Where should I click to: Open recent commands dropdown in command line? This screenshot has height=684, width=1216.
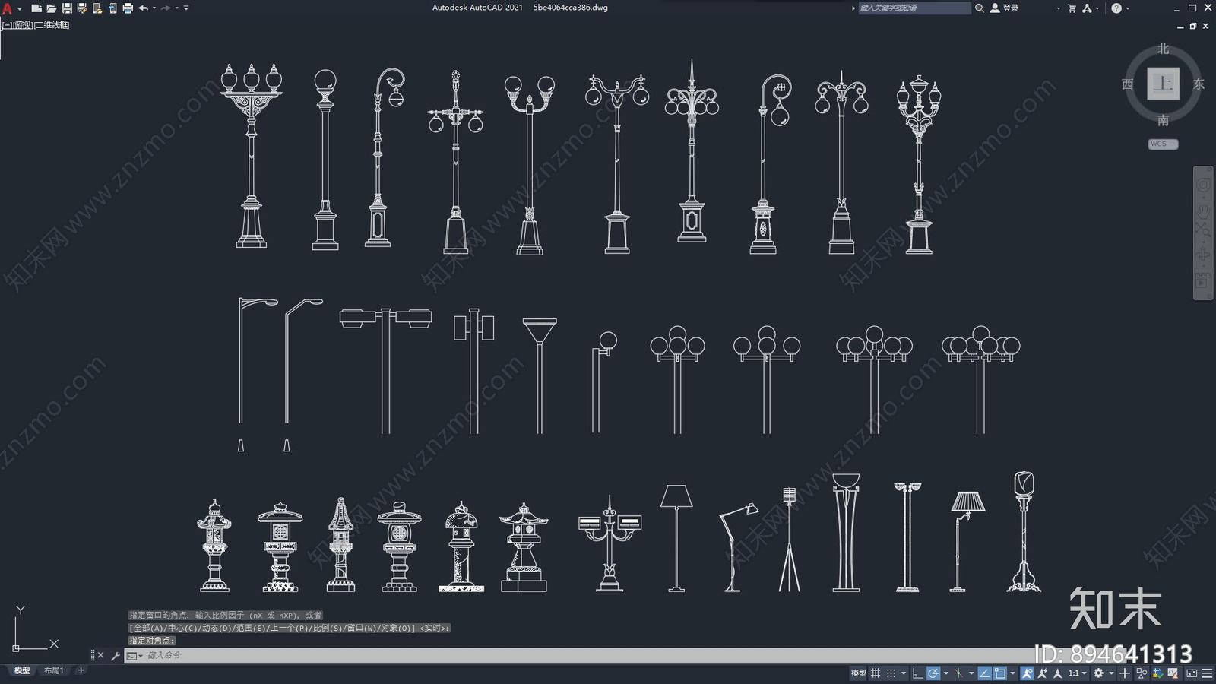[x=135, y=655]
